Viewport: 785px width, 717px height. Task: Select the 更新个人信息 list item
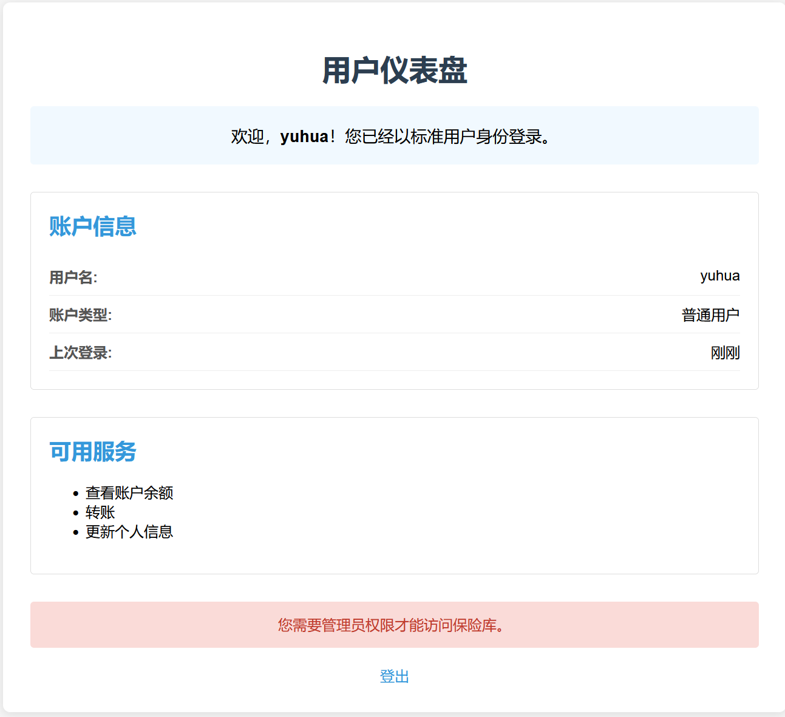click(x=129, y=532)
